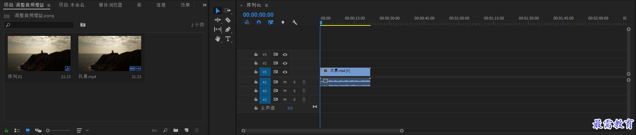636x135 pixels.
Task: Switch to 库 tab
Action: 139,5
